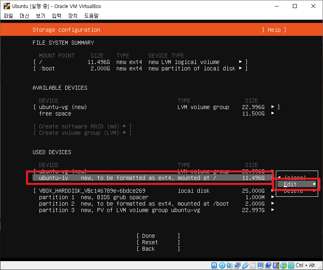Open the hard disk activity indicator

coord(214,266)
